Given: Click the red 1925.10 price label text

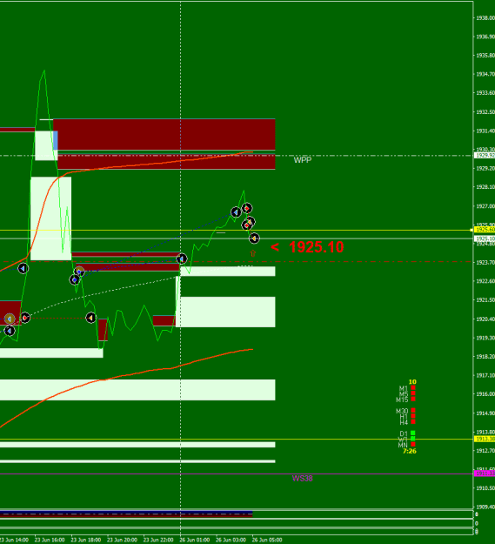Looking at the screenshot, I should click(316, 247).
